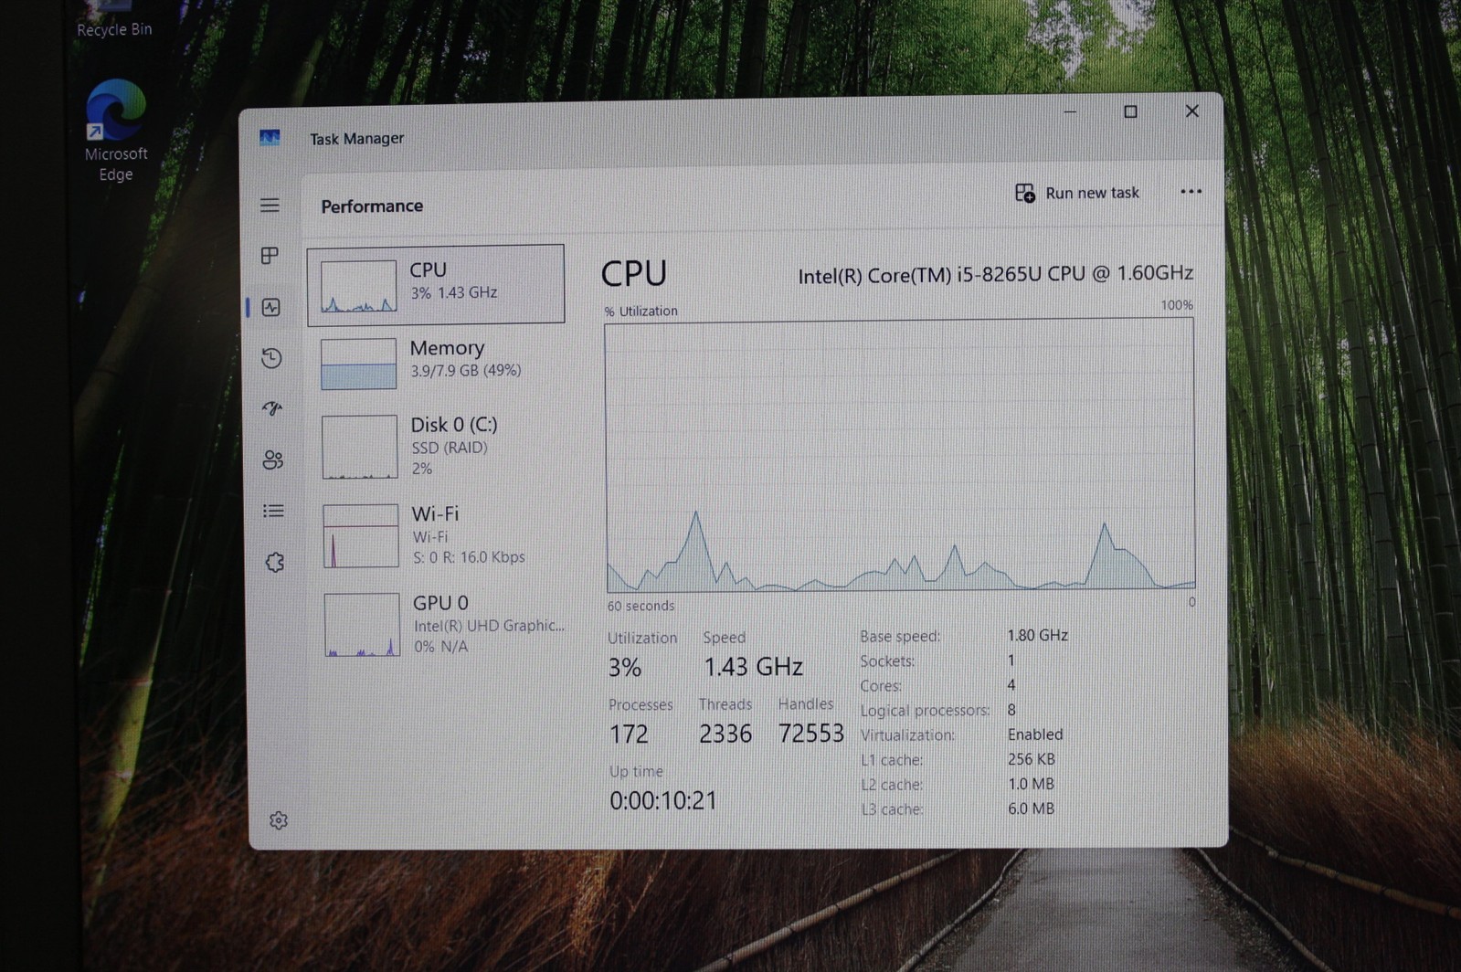Maximize the Task Manager window
This screenshot has width=1461, height=972.
(x=1130, y=111)
